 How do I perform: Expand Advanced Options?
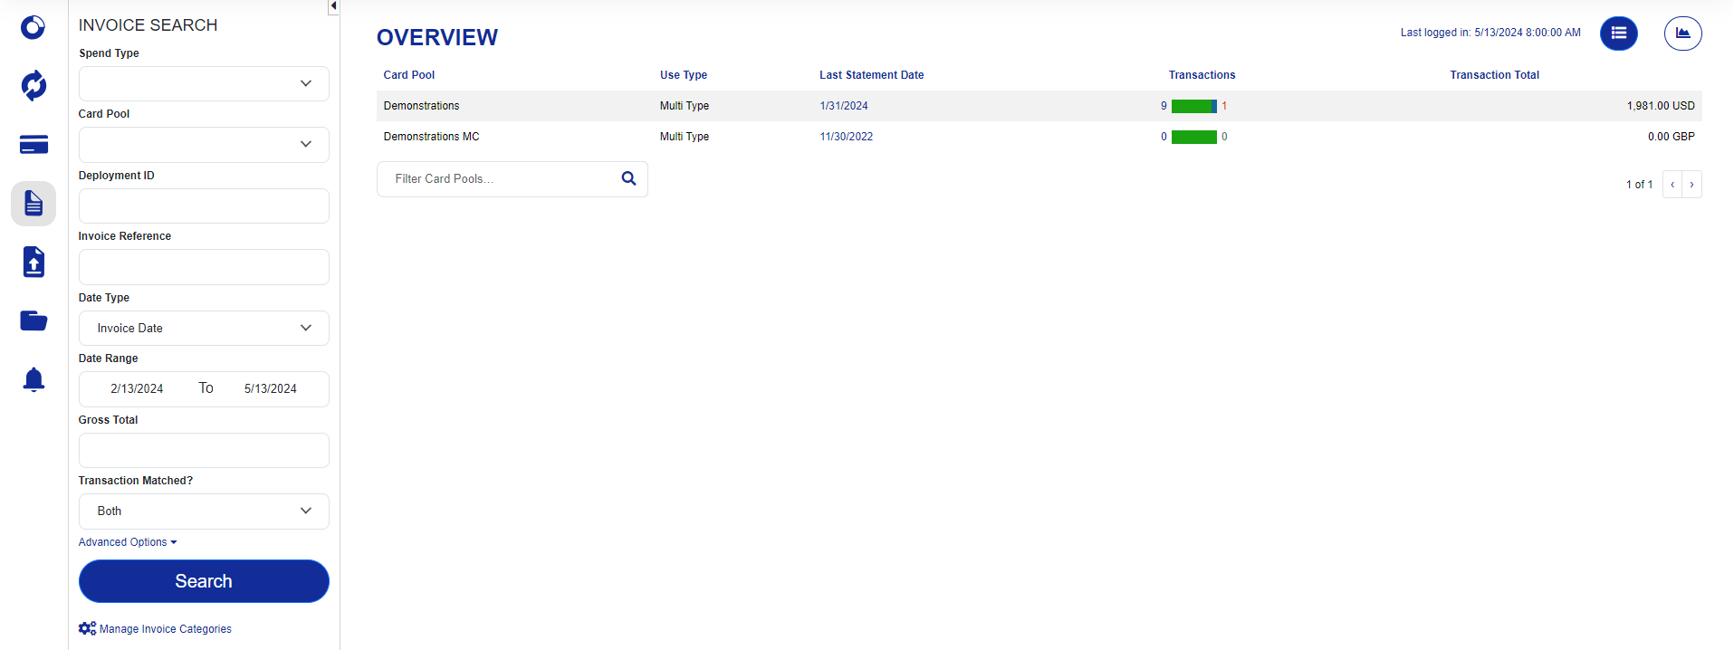128,542
